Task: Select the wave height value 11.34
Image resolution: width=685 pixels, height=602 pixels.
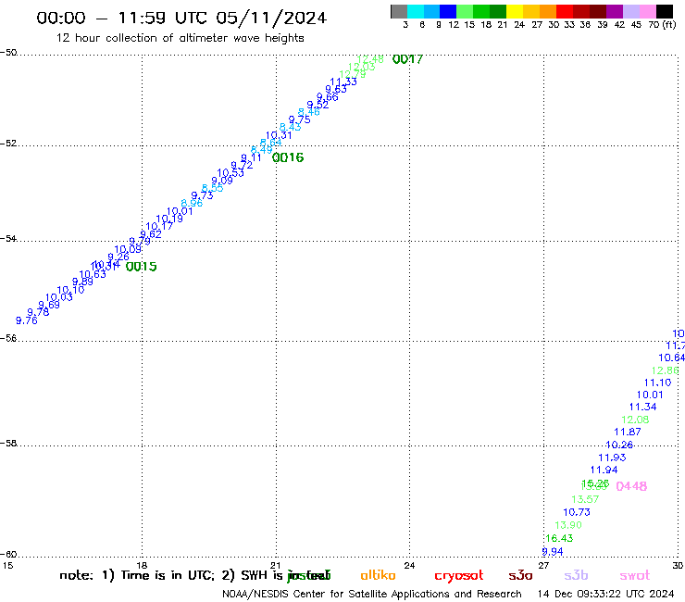Action: click(x=643, y=407)
